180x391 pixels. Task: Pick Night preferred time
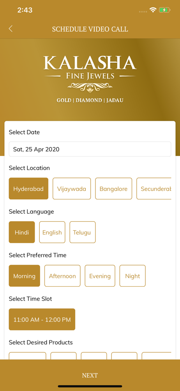coord(132,276)
